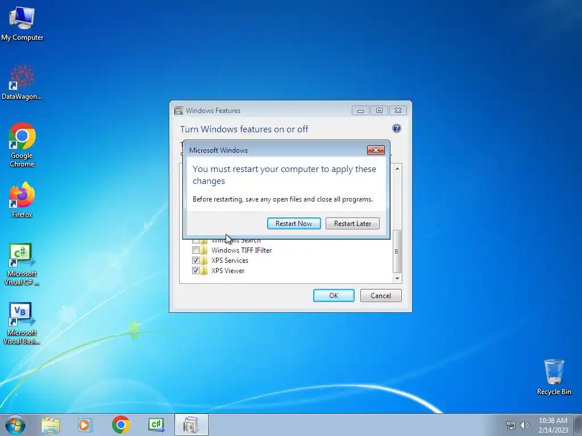Click Cancel in Windows Features

click(381, 295)
